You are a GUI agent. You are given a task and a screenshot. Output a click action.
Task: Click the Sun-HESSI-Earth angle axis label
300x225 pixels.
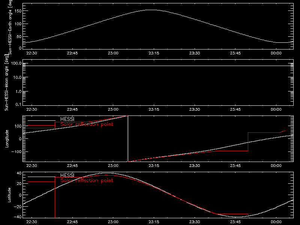pos(10,27)
